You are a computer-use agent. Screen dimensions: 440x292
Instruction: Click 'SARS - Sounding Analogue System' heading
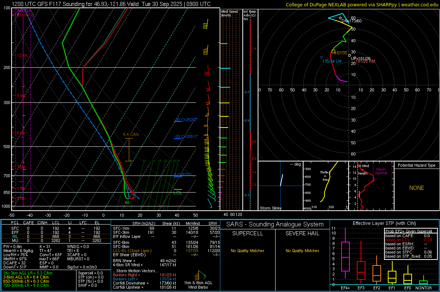[275, 225]
